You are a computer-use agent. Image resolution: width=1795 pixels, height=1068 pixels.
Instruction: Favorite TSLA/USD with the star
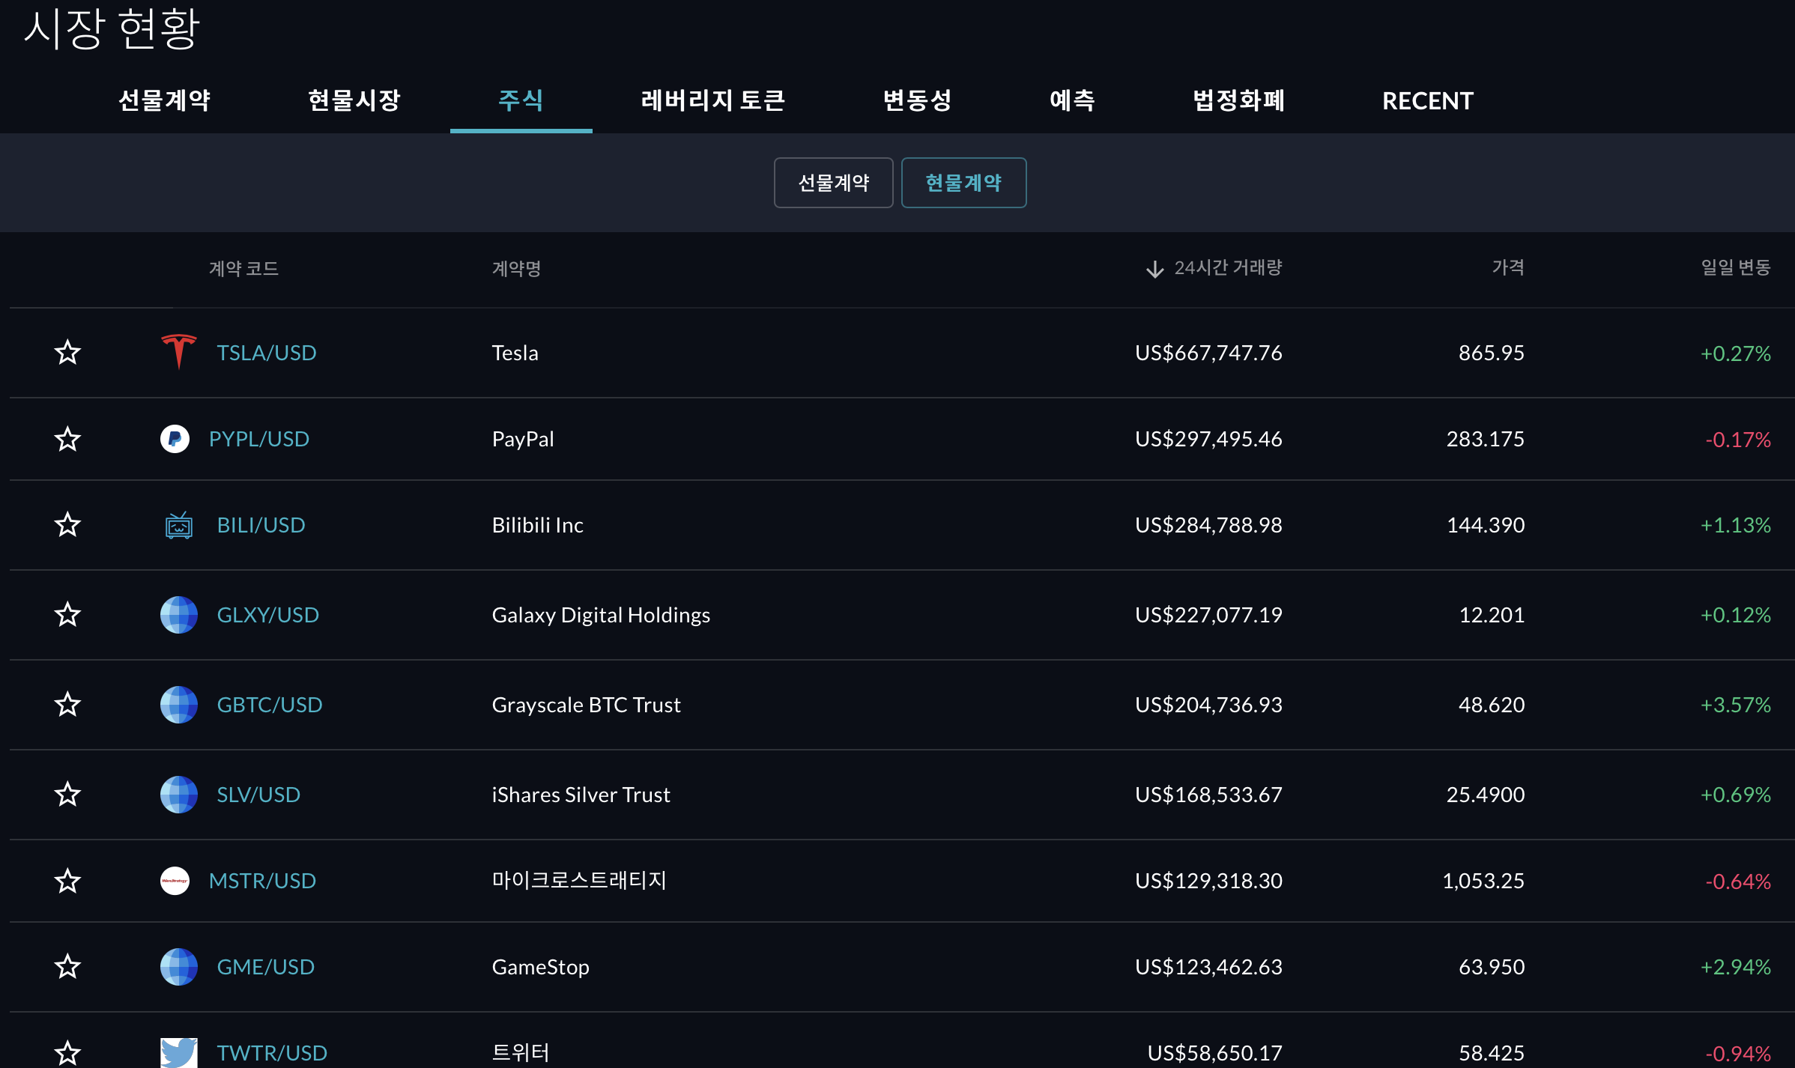click(x=67, y=352)
